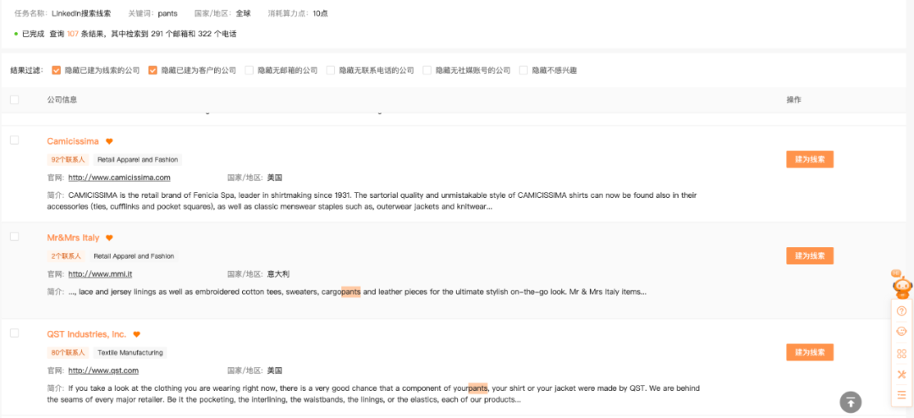Visit http://www.qst.com website link
The width and height of the screenshot is (914, 418).
103,371
